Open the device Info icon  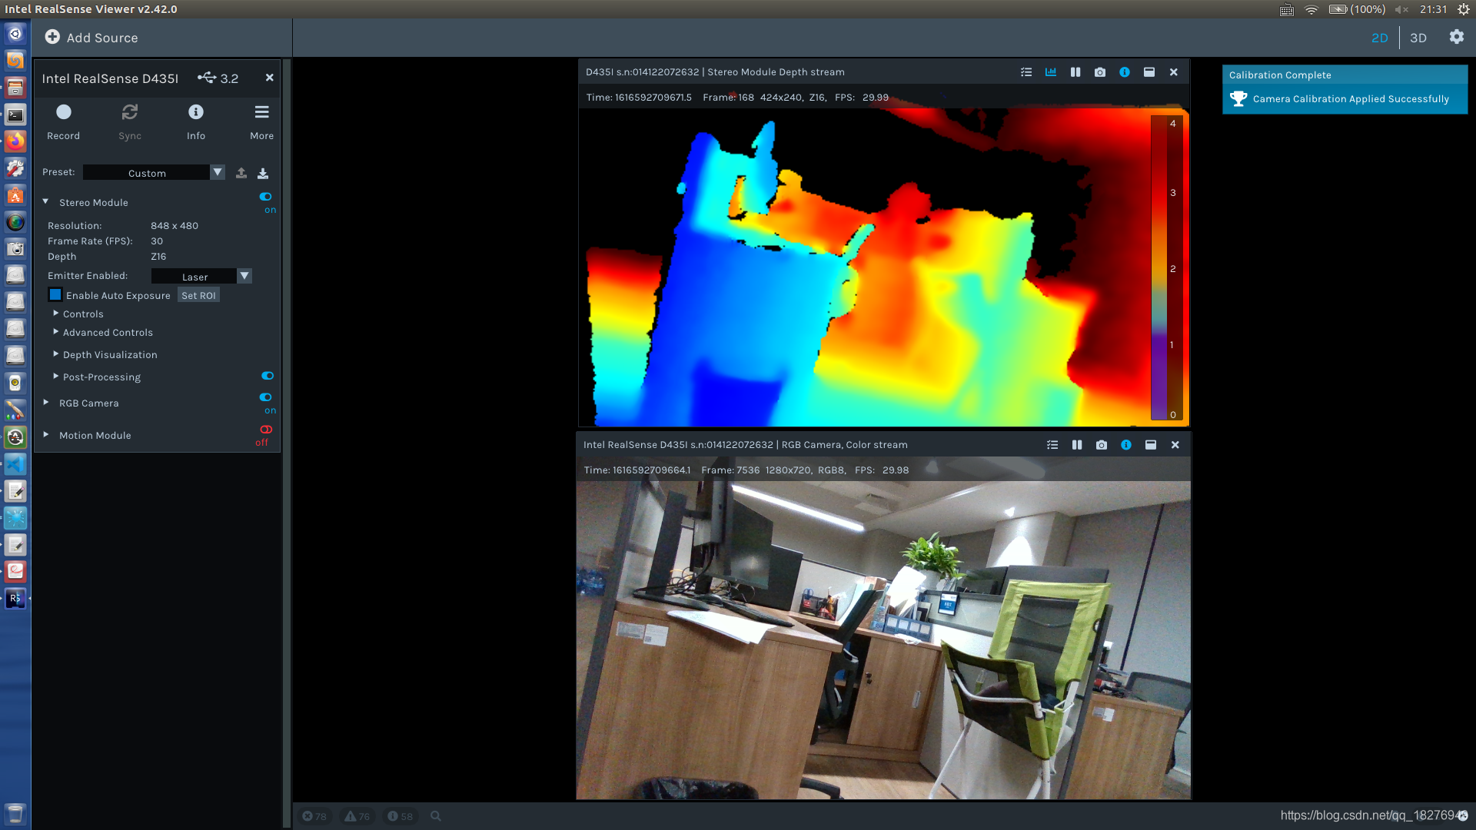[196, 112]
